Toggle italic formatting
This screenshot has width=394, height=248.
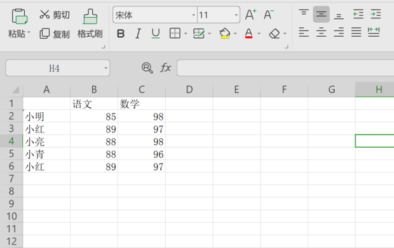138,34
